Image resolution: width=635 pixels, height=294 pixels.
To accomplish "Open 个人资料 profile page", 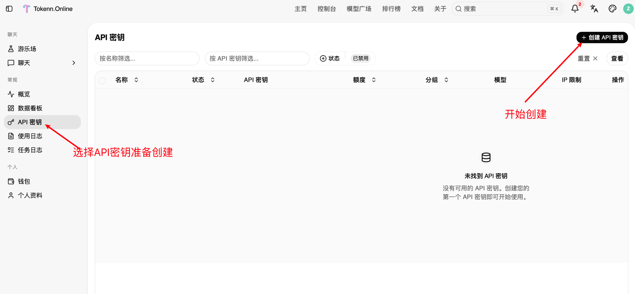I will tap(42, 195).
